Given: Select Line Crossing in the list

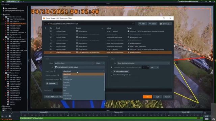Looking at the screenshot, I should [83, 96].
